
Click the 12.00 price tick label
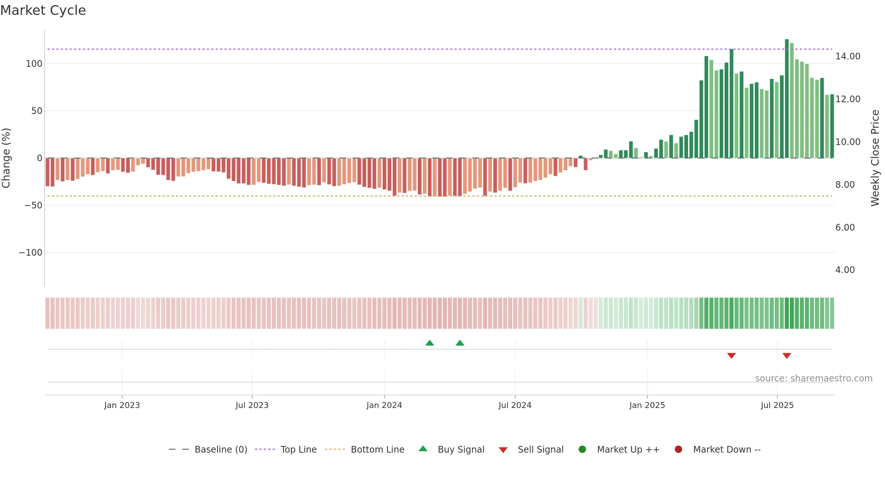[848, 99]
